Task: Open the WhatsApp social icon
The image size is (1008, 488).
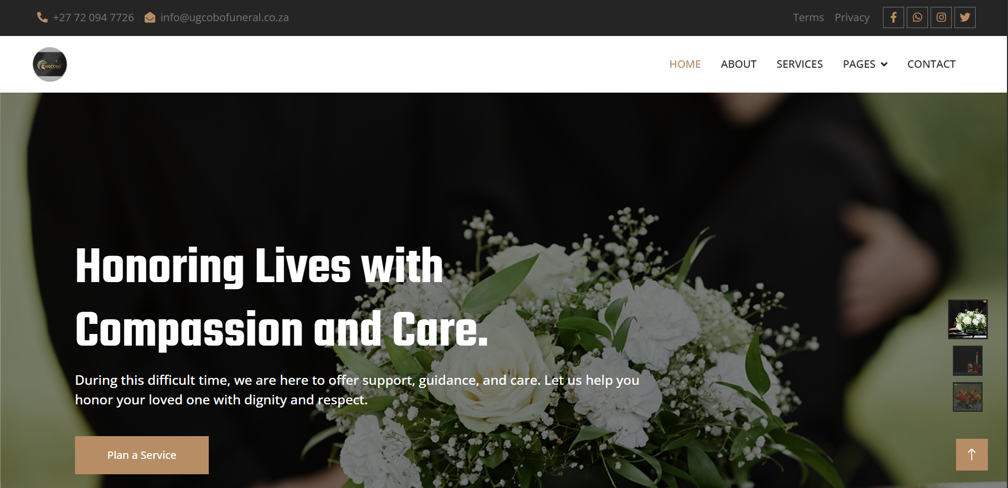Action: (x=917, y=17)
